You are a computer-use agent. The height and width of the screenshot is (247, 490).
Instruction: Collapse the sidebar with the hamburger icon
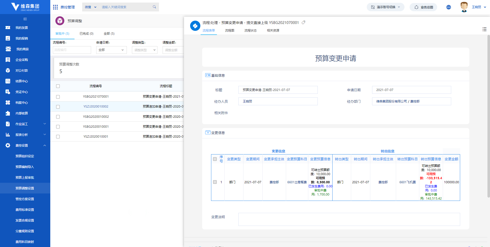tap(25, 19)
